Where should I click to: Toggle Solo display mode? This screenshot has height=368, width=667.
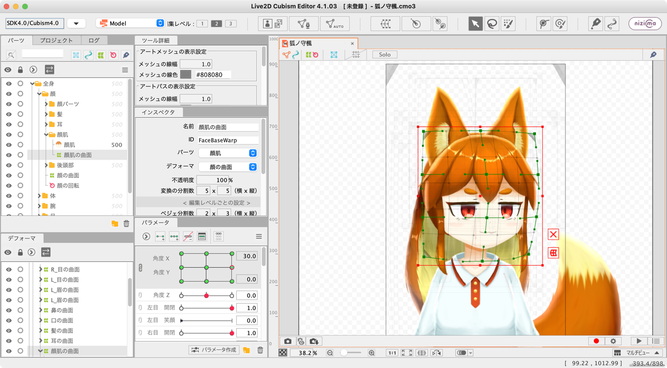pos(384,55)
